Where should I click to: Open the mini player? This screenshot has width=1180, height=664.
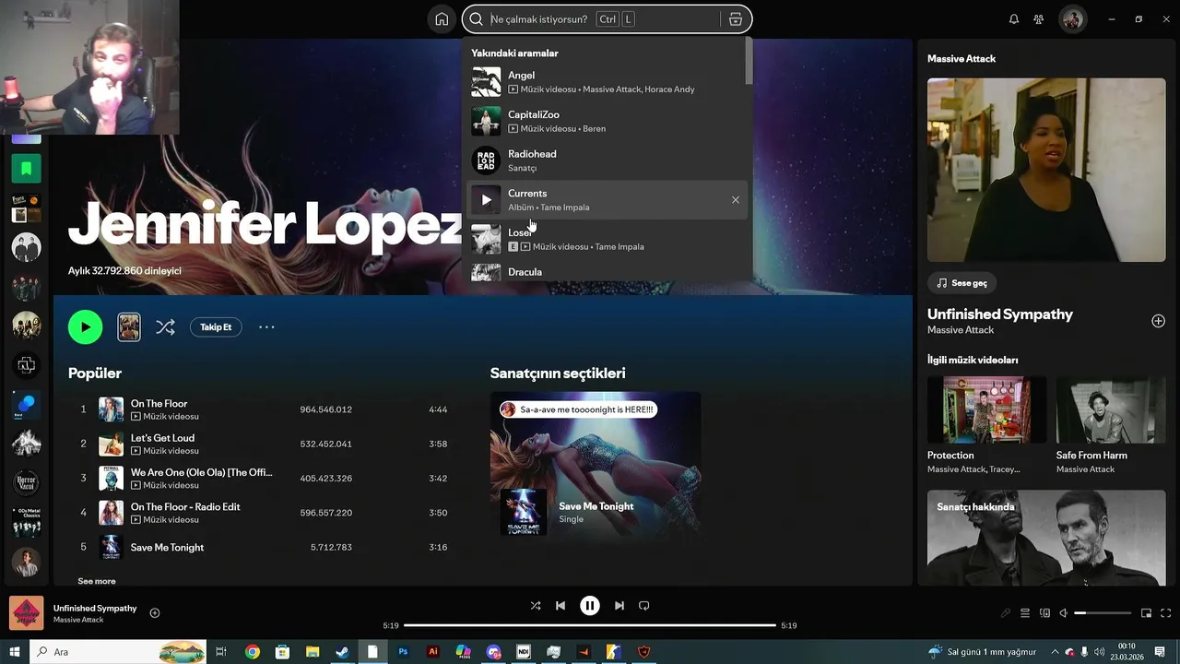[1147, 613]
